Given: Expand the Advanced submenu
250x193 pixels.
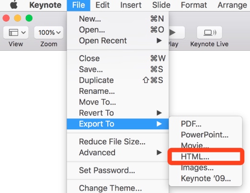Looking at the screenshot, I should (x=118, y=152).
